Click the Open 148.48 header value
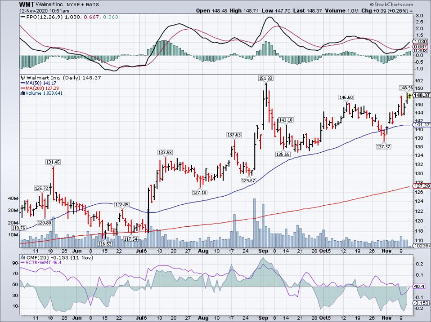This screenshot has width=431, height=322. (211, 11)
